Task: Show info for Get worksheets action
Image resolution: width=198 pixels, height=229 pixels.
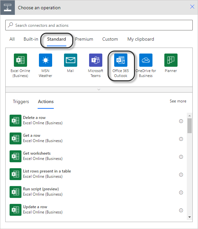Action: 181,157
